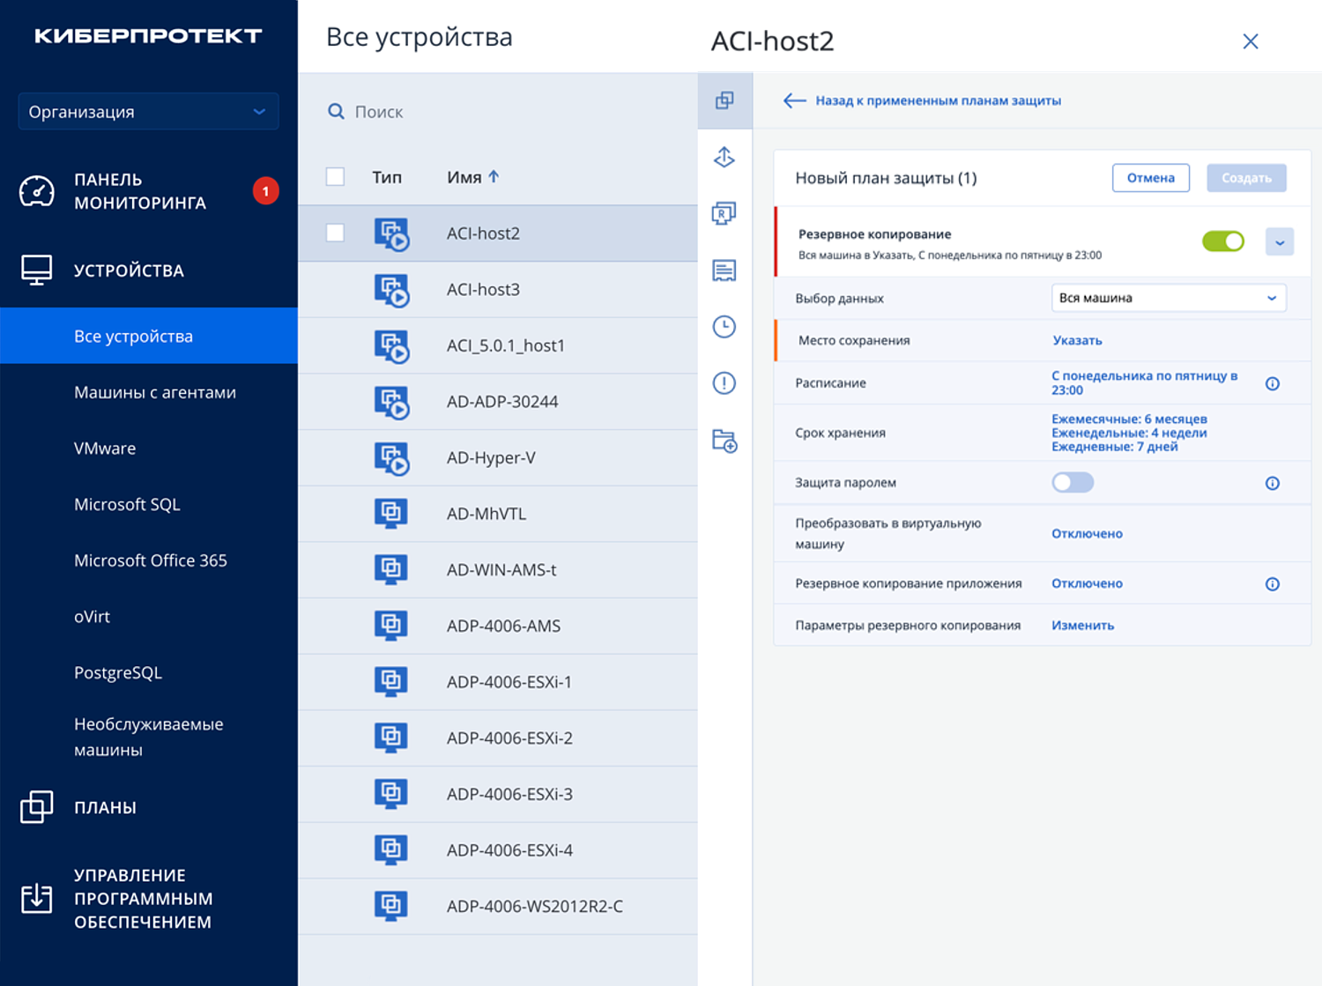This screenshot has height=986, width=1322.
Task: Go to the ПЛАНЫ section
Action: [105, 807]
